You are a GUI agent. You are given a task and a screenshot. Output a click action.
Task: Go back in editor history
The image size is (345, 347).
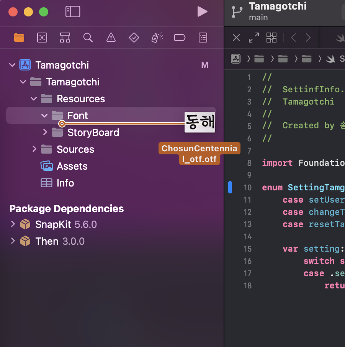293,38
